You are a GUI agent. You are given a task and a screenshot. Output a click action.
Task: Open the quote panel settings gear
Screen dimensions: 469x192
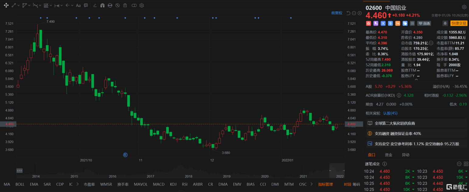pos(464,7)
